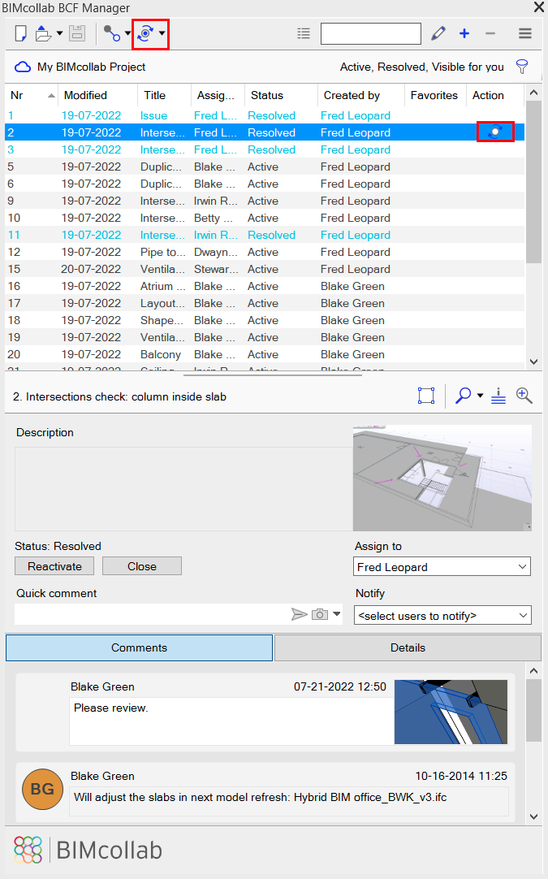Synchronize issues with BIMcollab
Screen dimensions: 548x879
point(145,33)
